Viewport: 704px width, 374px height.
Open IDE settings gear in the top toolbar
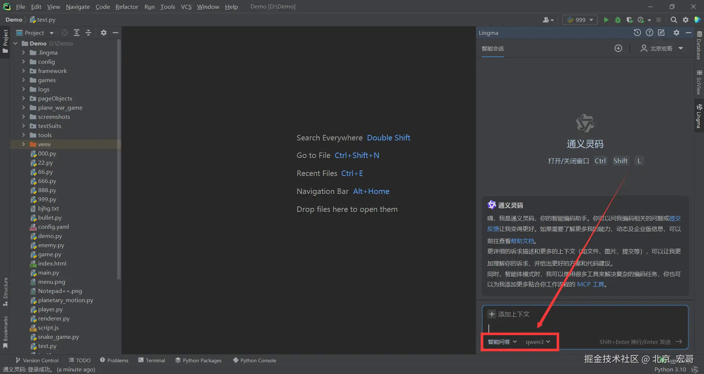685,20
